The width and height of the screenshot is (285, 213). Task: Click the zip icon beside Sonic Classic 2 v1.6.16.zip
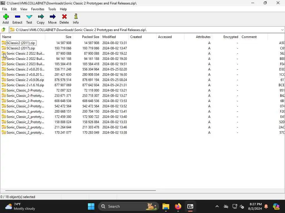[4, 85]
